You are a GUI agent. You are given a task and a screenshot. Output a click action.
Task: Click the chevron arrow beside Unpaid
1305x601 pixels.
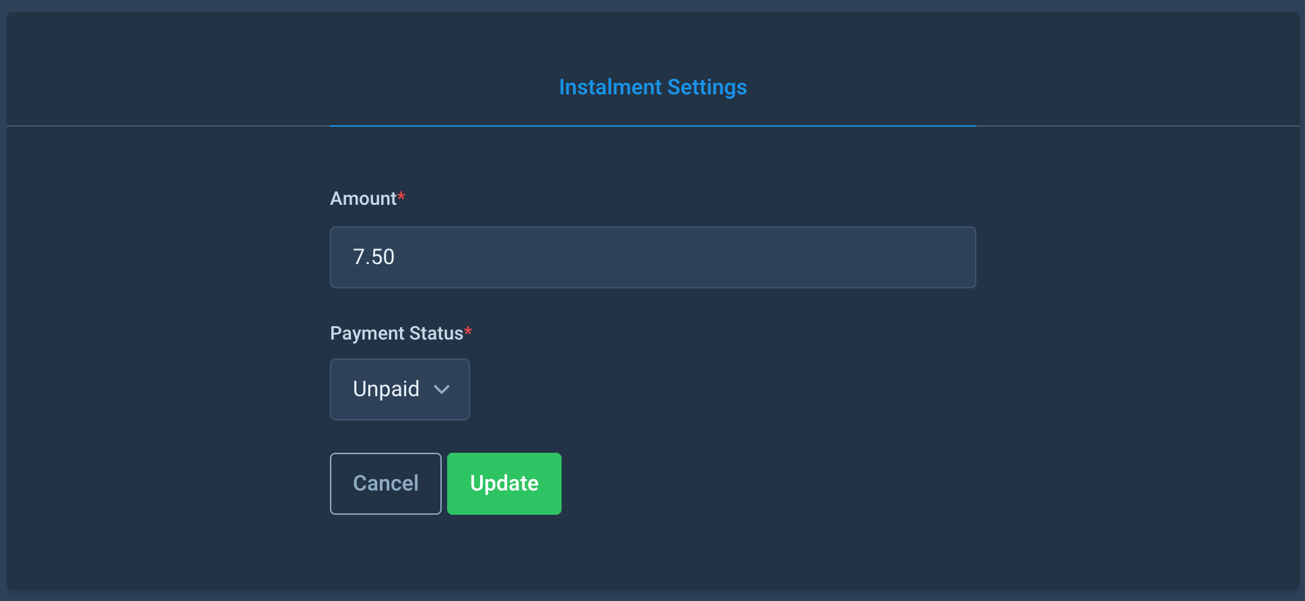point(442,389)
